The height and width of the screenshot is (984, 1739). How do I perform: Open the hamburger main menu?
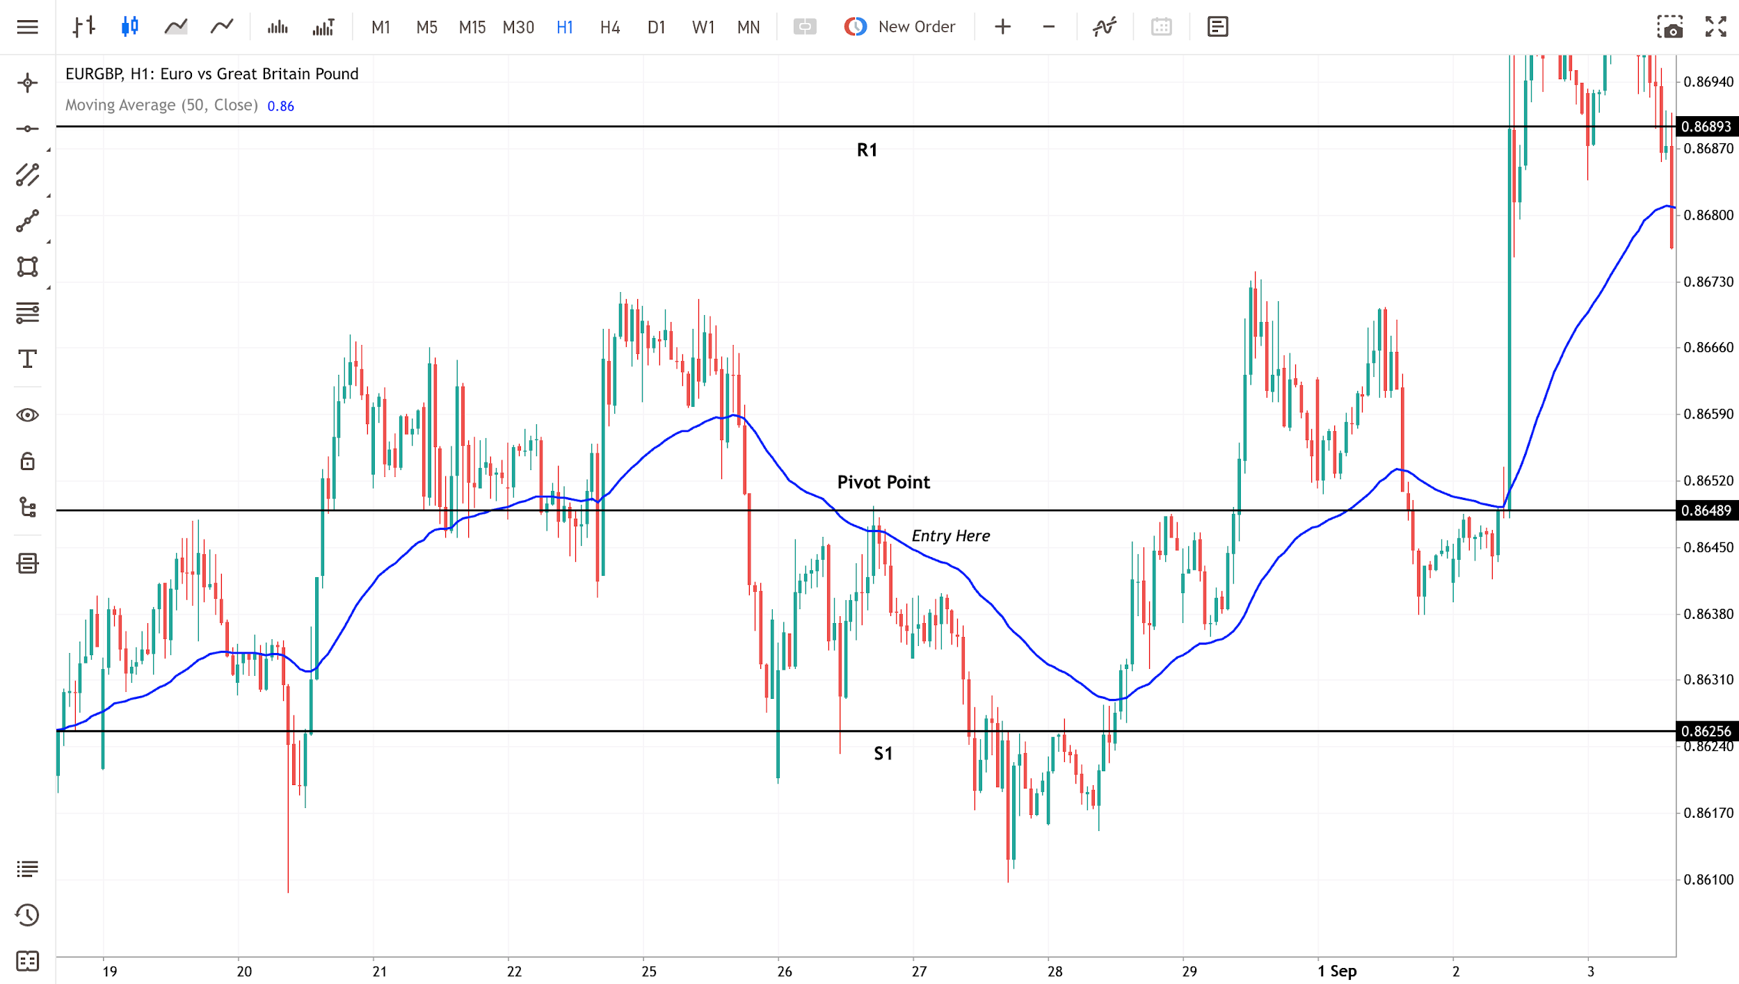pos(27,27)
